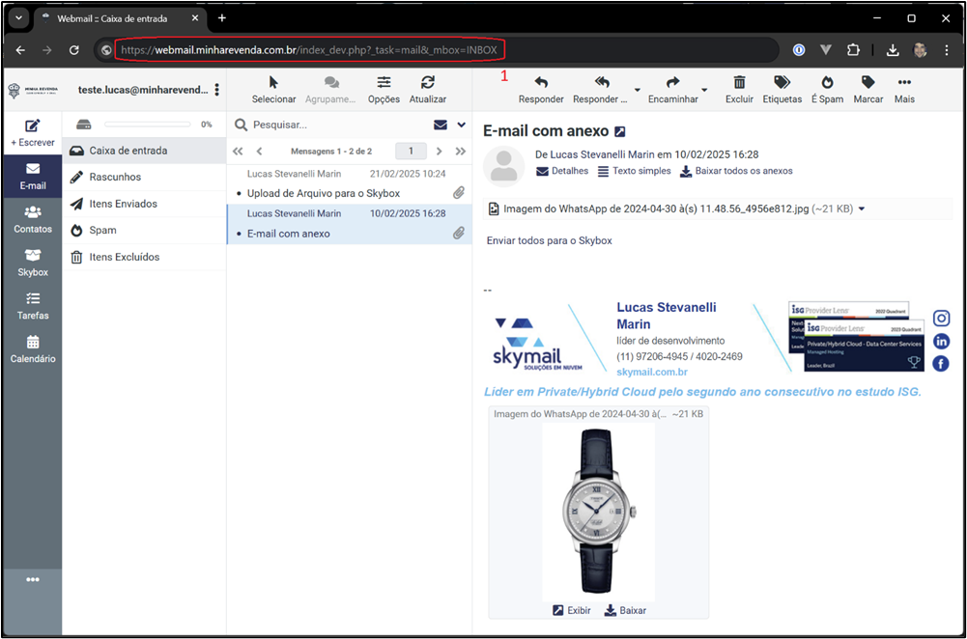Image resolution: width=967 pixels, height=639 pixels.
Task: Toggle Detalhes of message header
Action: click(x=562, y=171)
